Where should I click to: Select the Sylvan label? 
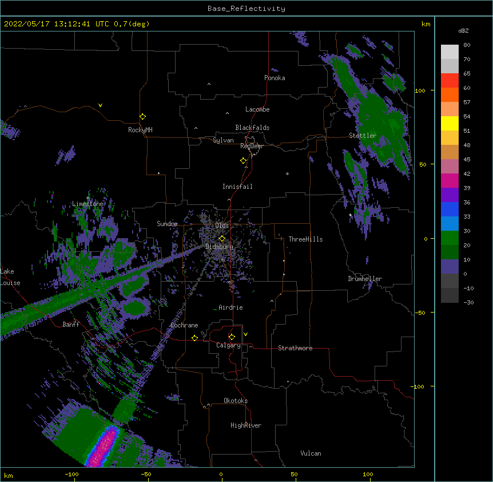coord(223,140)
